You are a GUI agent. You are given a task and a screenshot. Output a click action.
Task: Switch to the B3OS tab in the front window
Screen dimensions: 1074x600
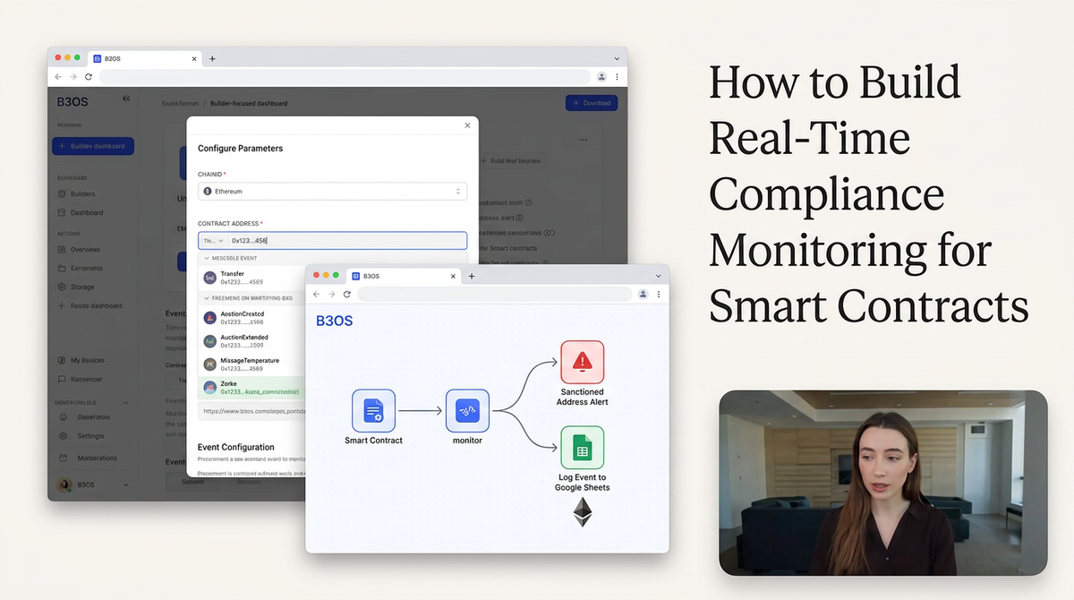[405, 276]
